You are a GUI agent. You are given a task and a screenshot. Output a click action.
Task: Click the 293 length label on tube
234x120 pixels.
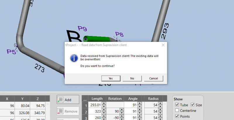pyautogui.click(x=165, y=31)
